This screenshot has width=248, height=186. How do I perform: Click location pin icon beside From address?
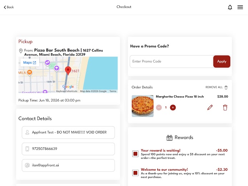point(21,51)
